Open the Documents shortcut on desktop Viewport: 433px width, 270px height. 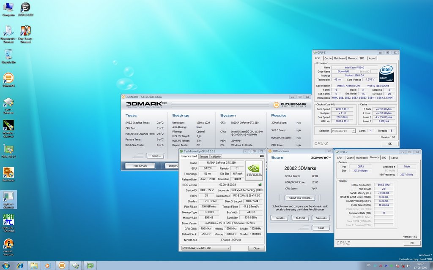[x=8, y=34]
